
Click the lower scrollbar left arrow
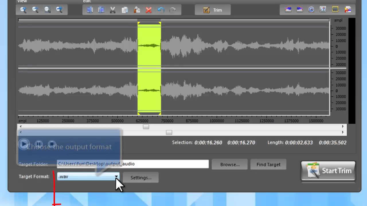(x=20, y=132)
